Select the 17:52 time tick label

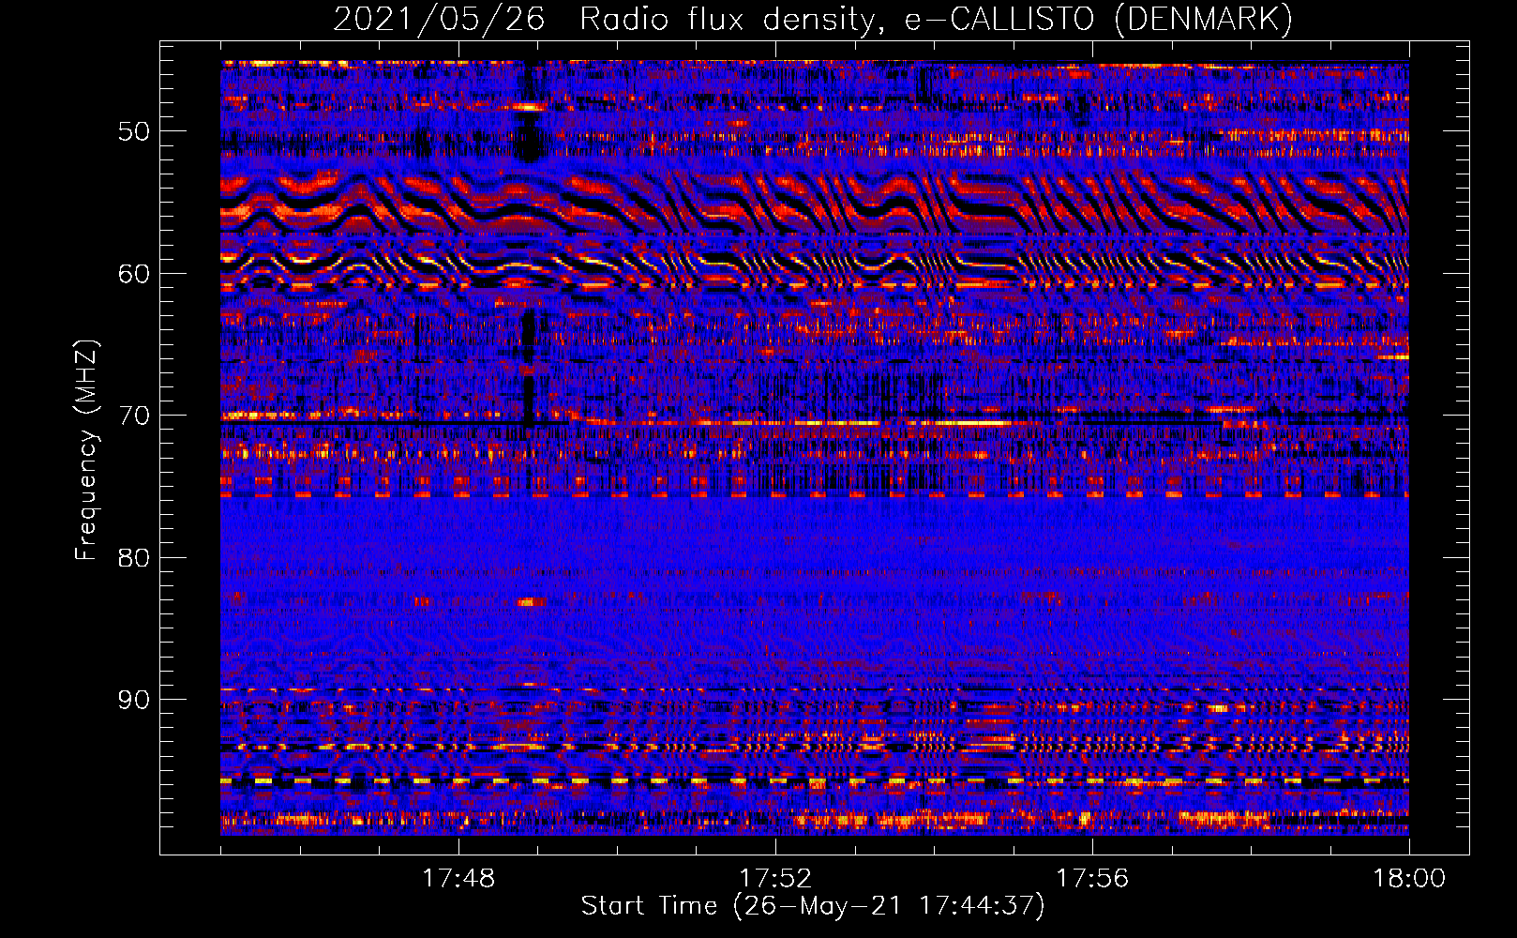775,879
